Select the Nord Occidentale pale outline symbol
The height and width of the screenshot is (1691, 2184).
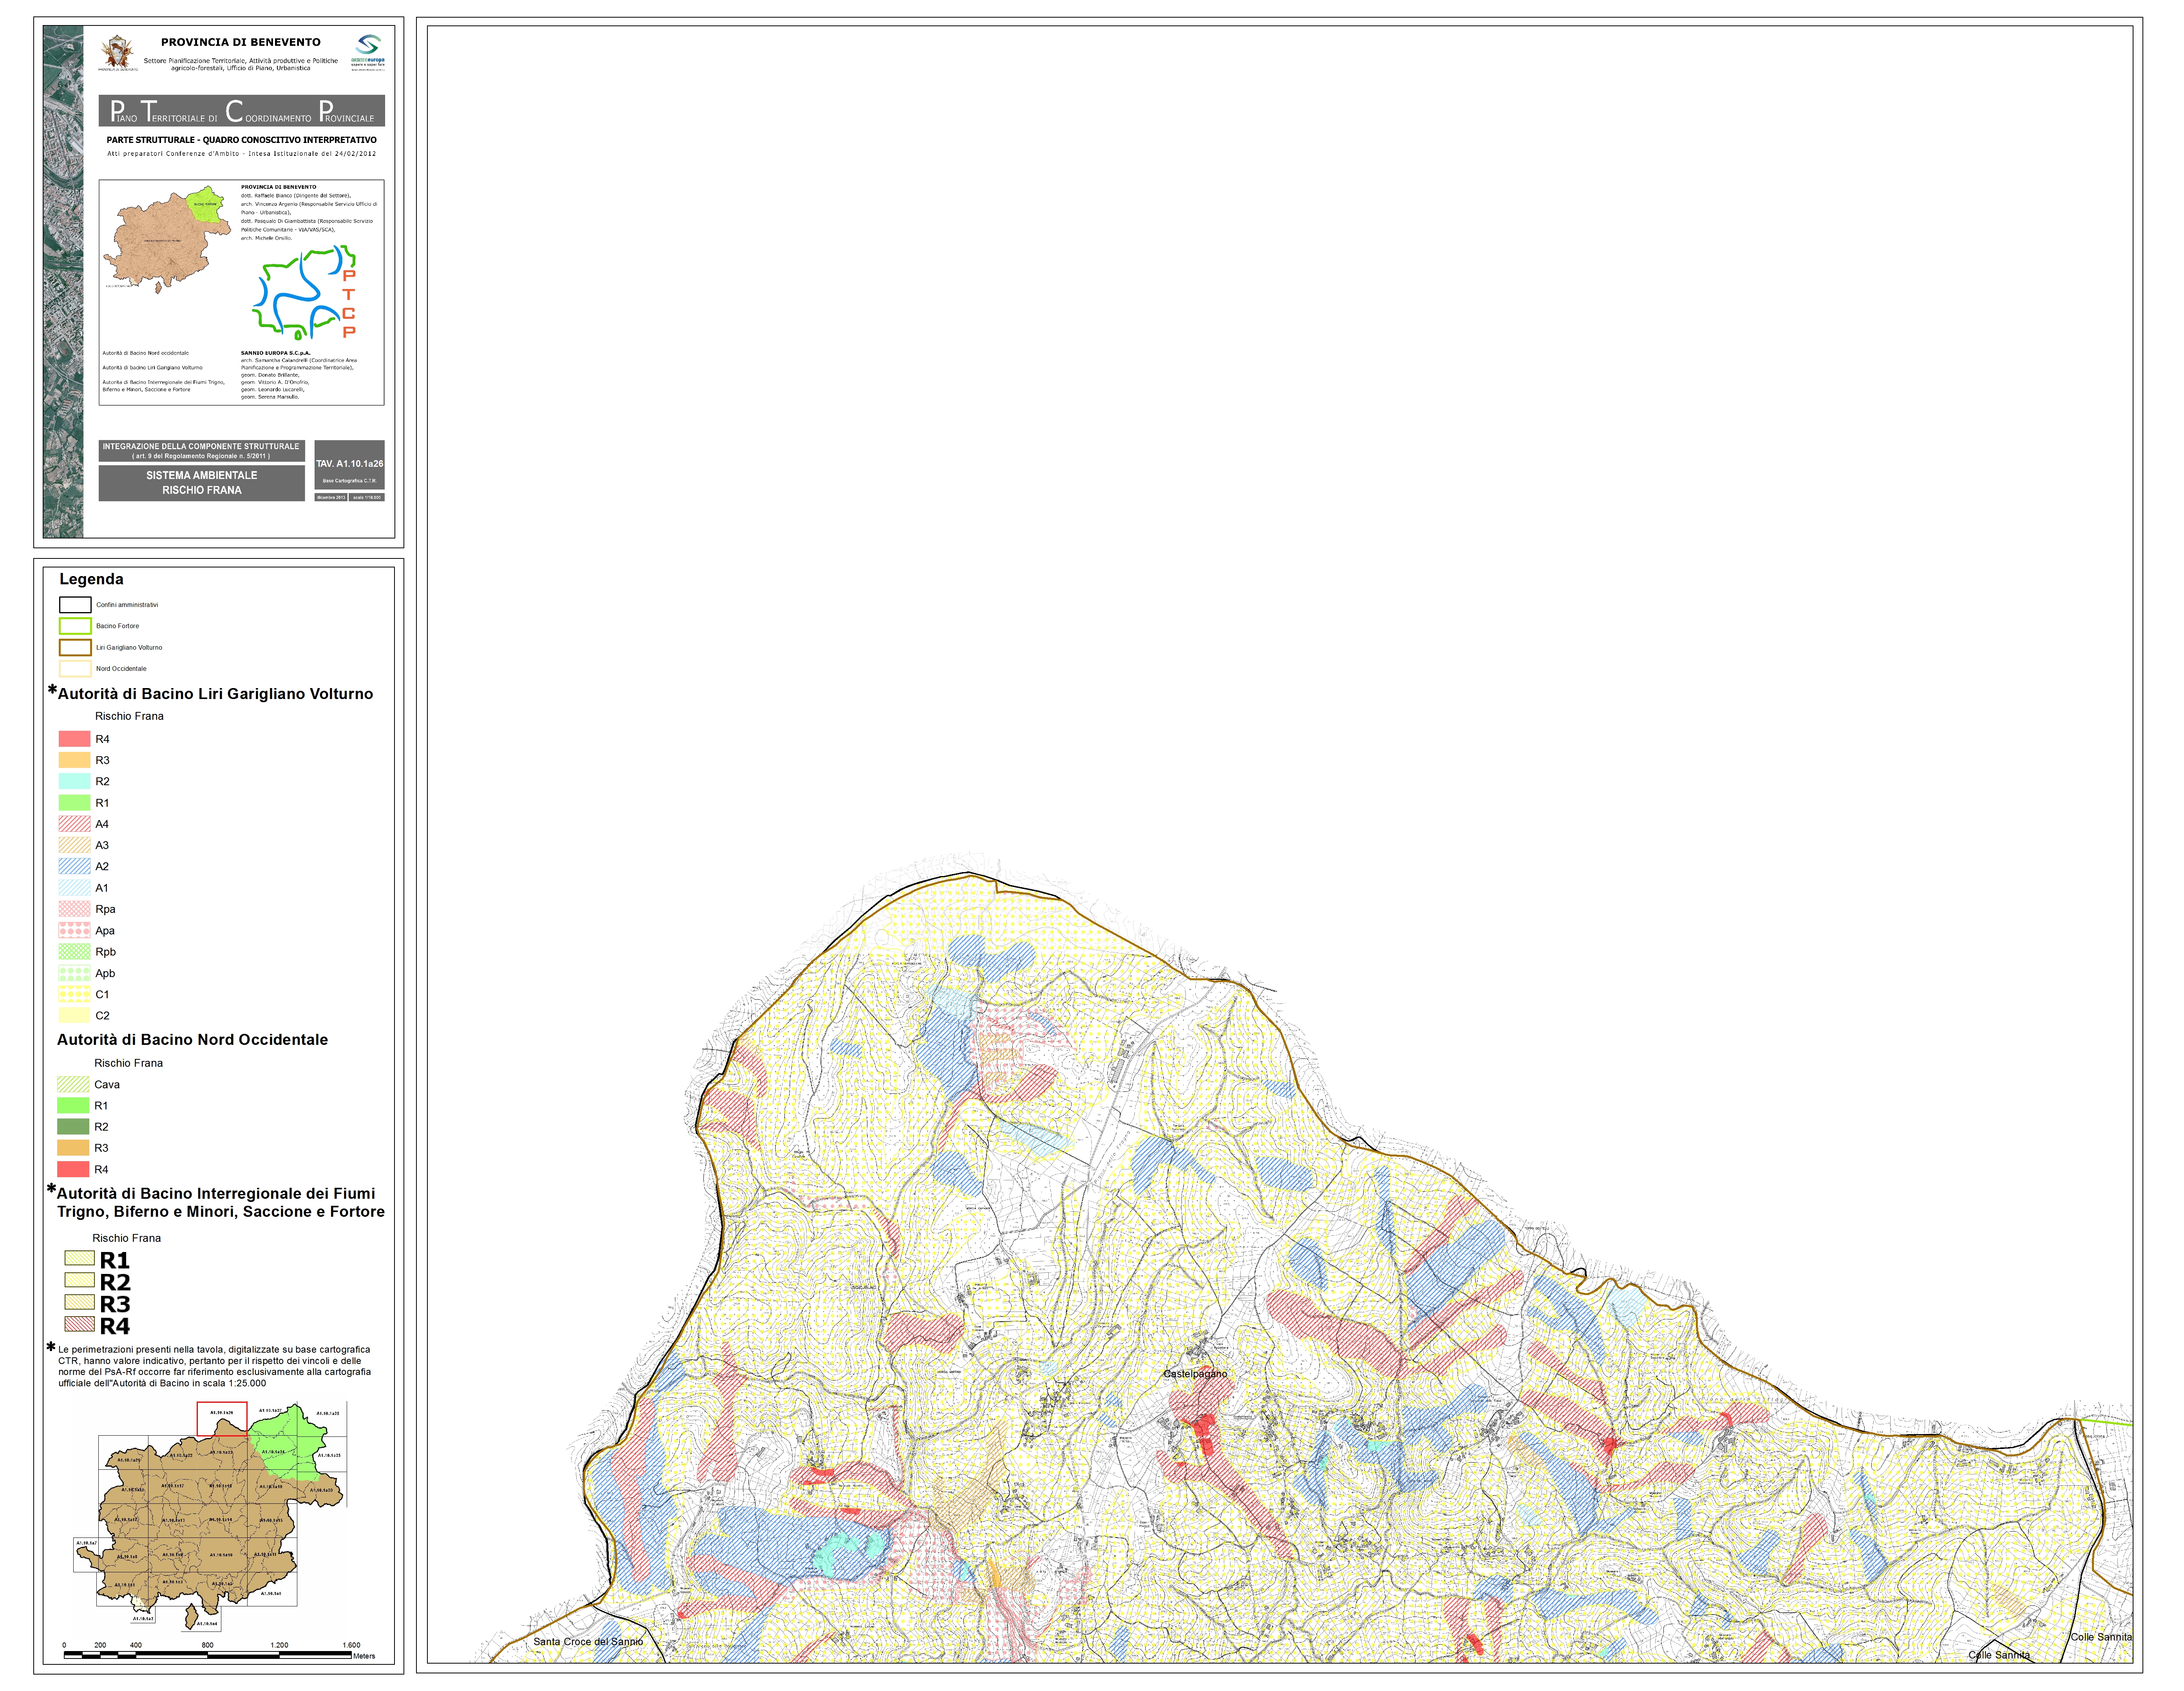coord(75,668)
